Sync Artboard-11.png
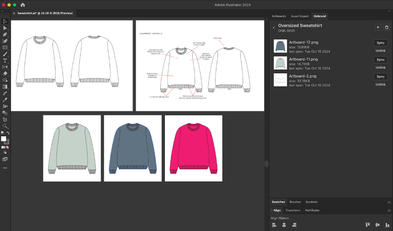Image resolution: width=393 pixels, height=231 pixels. tap(381, 60)
